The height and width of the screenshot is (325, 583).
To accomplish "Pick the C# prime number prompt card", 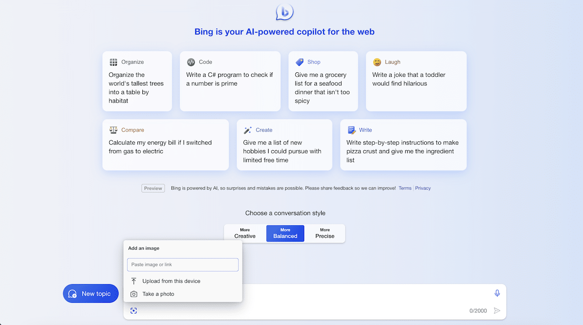I will tap(230, 81).
